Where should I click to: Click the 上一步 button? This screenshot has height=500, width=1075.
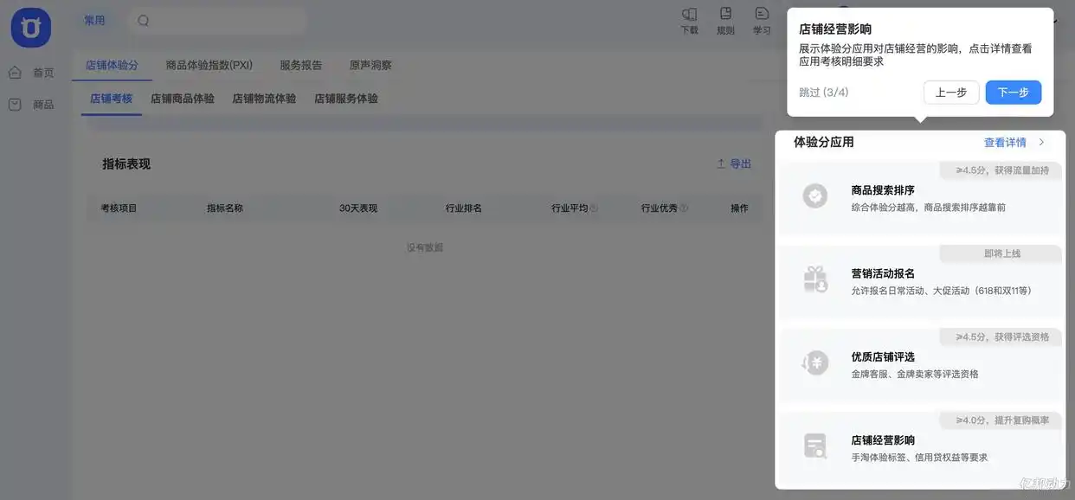pyautogui.click(x=950, y=93)
